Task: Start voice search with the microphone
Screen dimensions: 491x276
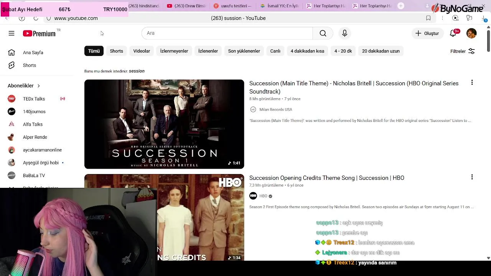Action: tap(344, 33)
